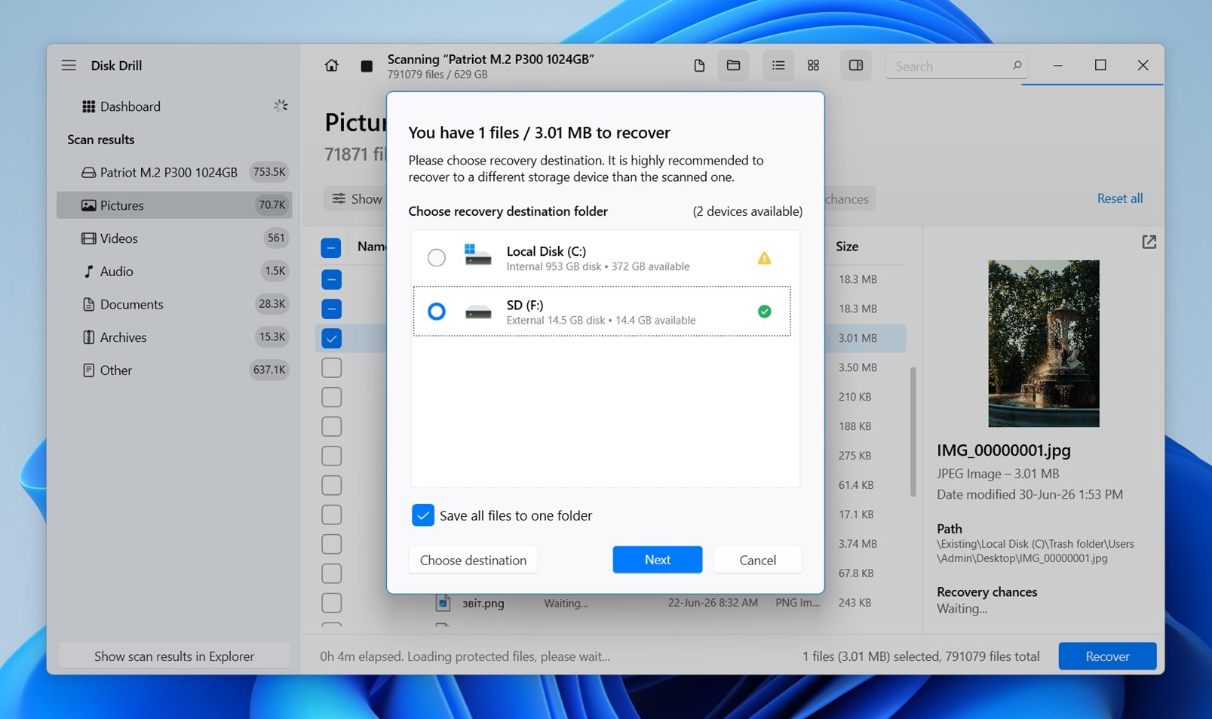This screenshot has width=1212, height=719.
Task: Open the Audio category
Action: 174,272
